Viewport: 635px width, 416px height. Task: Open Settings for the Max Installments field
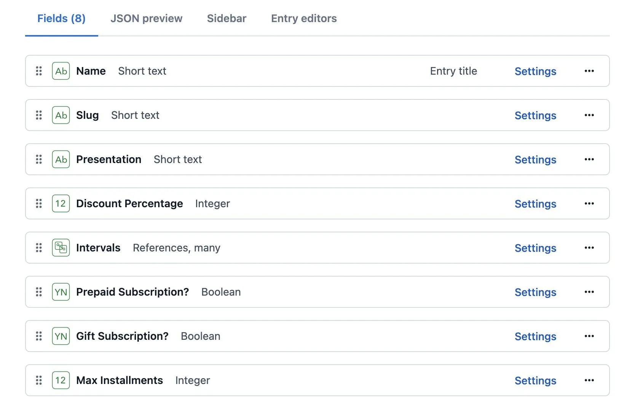(x=535, y=381)
